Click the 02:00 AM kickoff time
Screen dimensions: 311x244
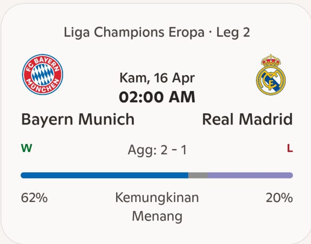(157, 97)
